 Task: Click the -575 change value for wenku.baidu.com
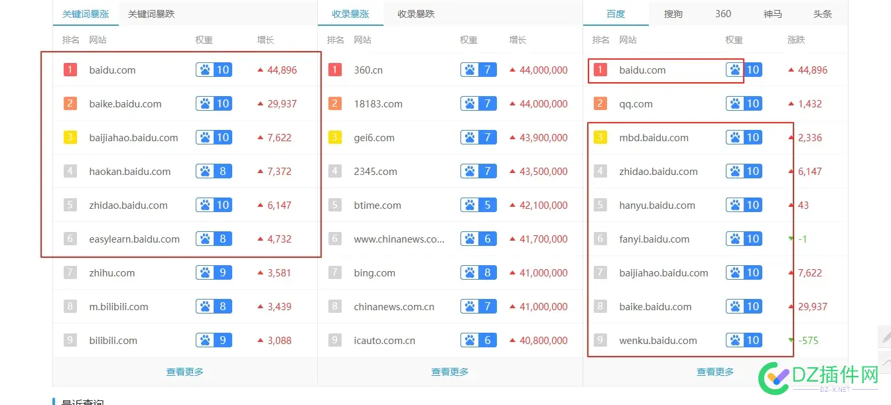(x=808, y=341)
